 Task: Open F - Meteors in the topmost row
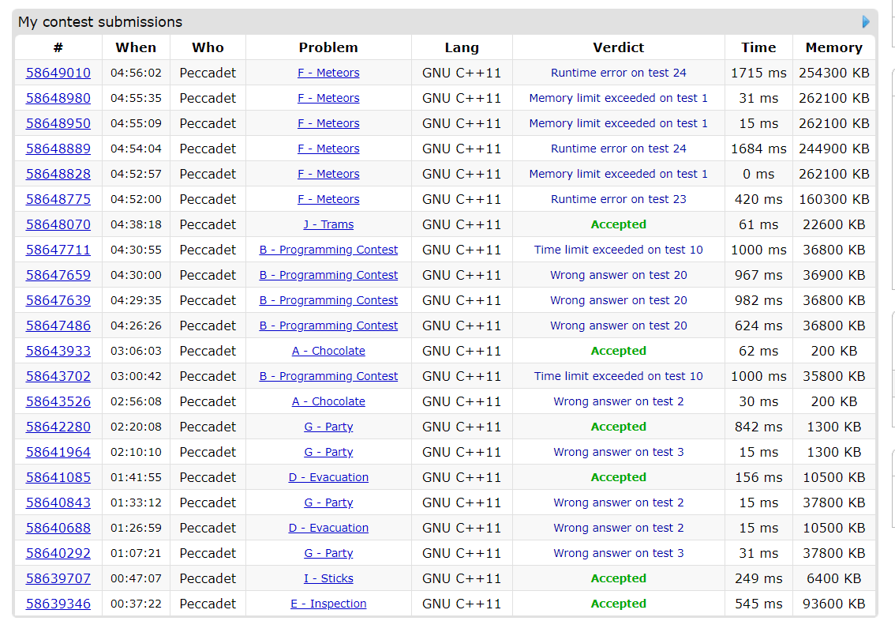point(328,73)
